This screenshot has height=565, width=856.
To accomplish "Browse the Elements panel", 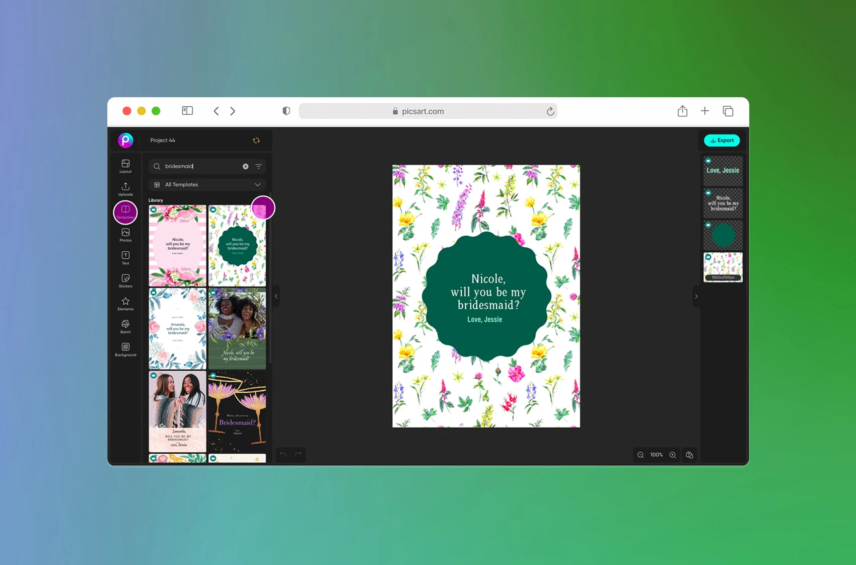I will (x=125, y=303).
